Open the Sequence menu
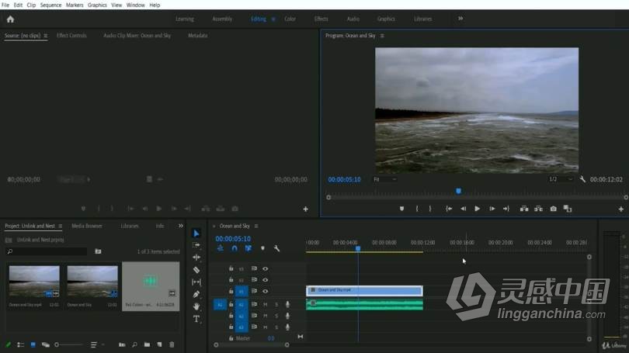 [x=50, y=5]
